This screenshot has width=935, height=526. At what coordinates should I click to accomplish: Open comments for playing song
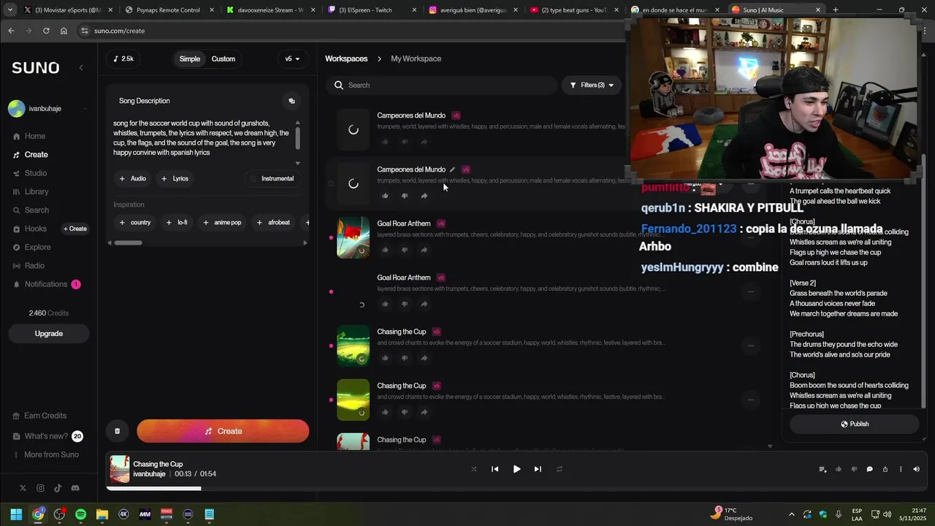point(869,469)
